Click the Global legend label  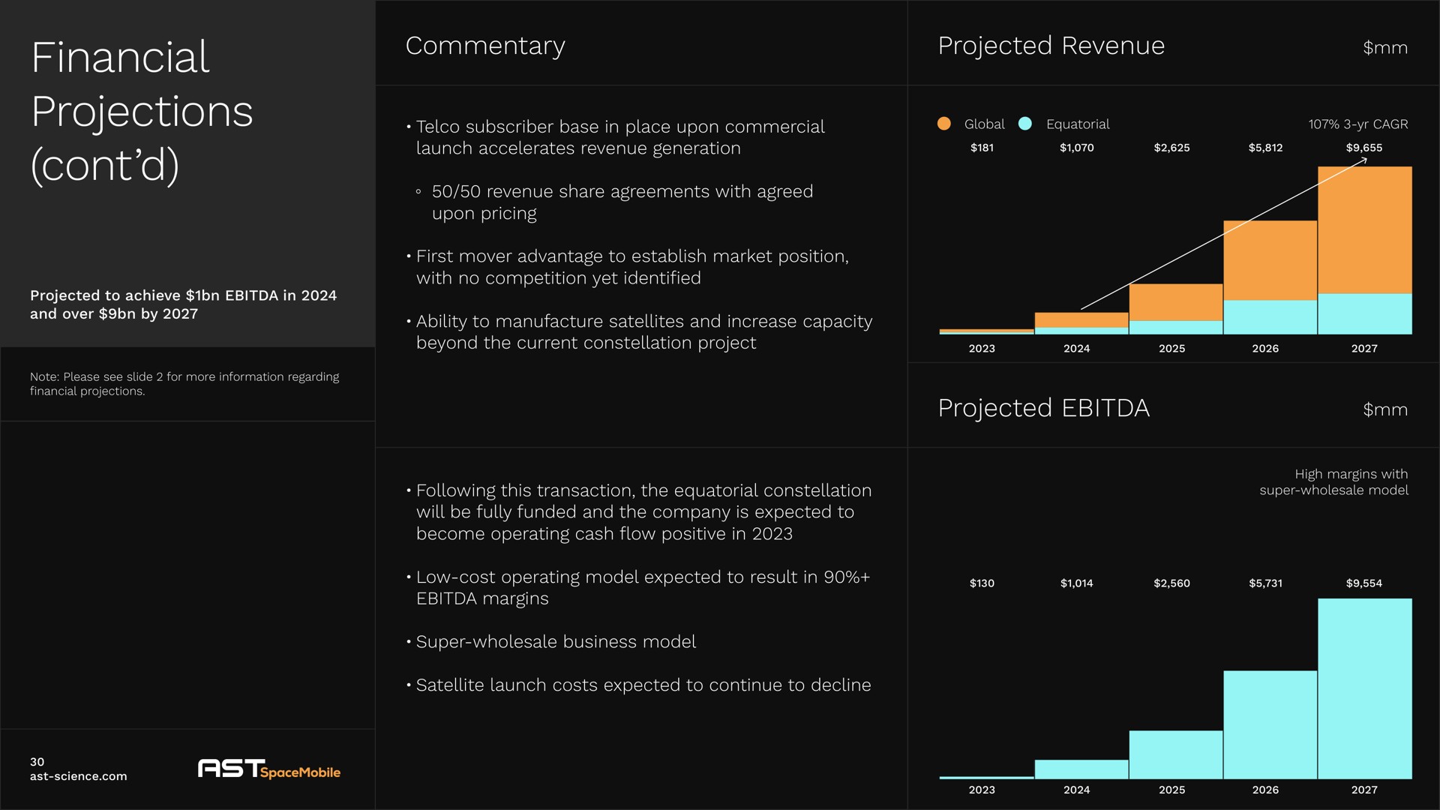tap(984, 124)
